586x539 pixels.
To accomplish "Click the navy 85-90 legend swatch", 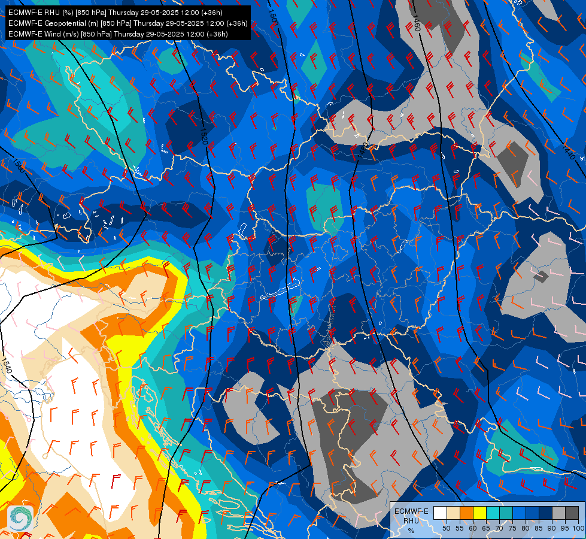I will (545, 513).
